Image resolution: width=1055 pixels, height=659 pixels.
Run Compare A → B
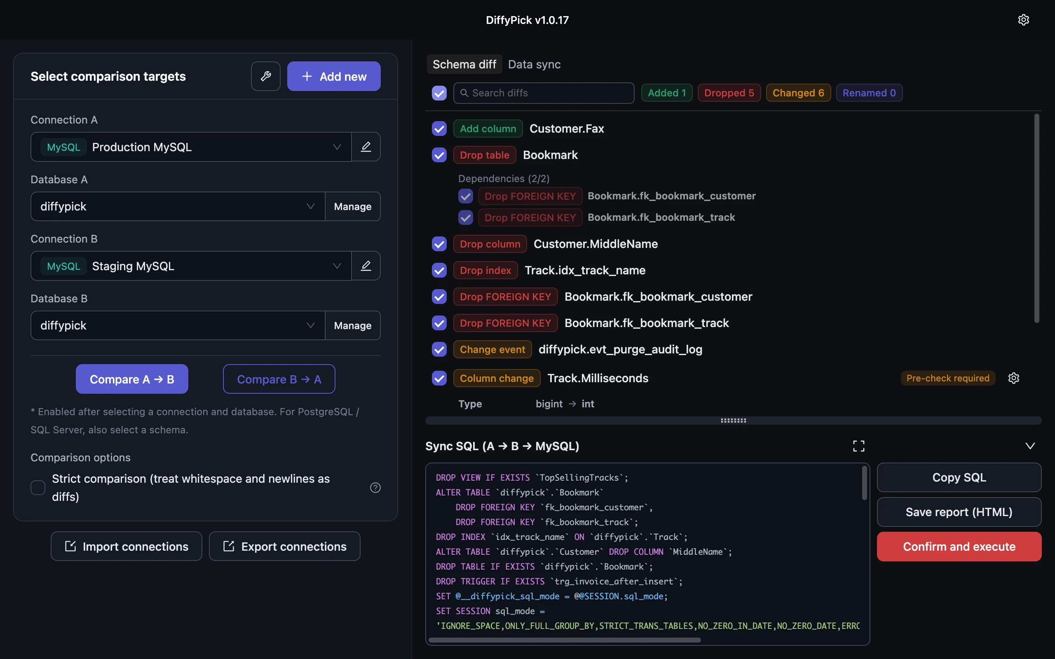point(131,379)
